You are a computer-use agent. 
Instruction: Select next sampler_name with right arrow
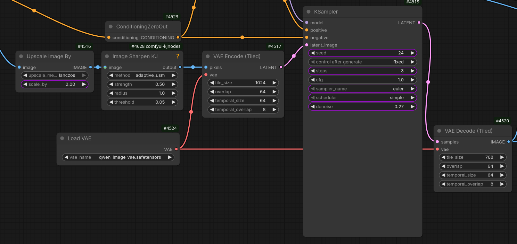pos(412,89)
